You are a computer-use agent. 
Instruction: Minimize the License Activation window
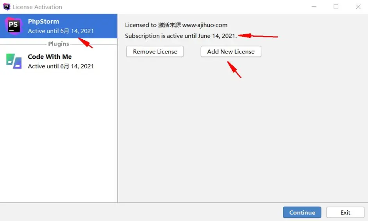314,7
